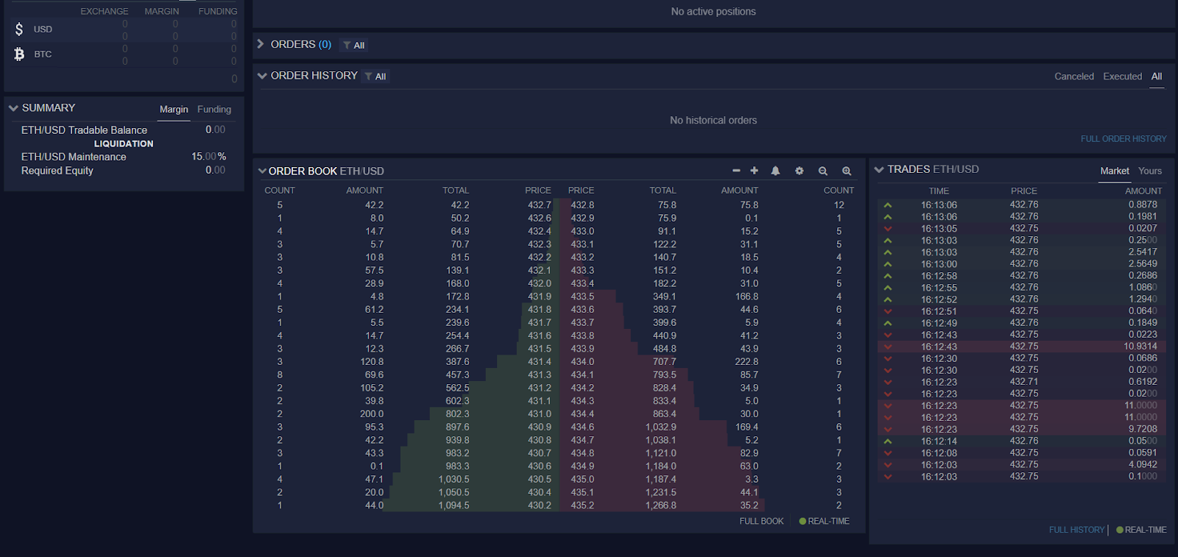Click Required Equity label
This screenshot has width=1178, height=557.
57,171
